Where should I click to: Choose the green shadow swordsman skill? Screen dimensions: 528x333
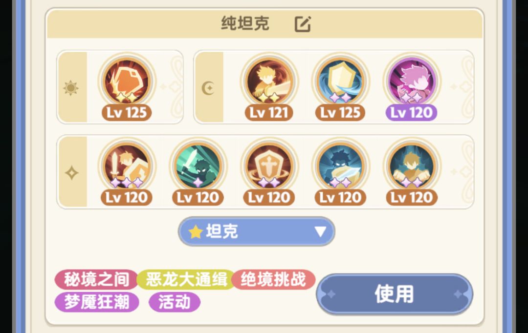pos(198,166)
